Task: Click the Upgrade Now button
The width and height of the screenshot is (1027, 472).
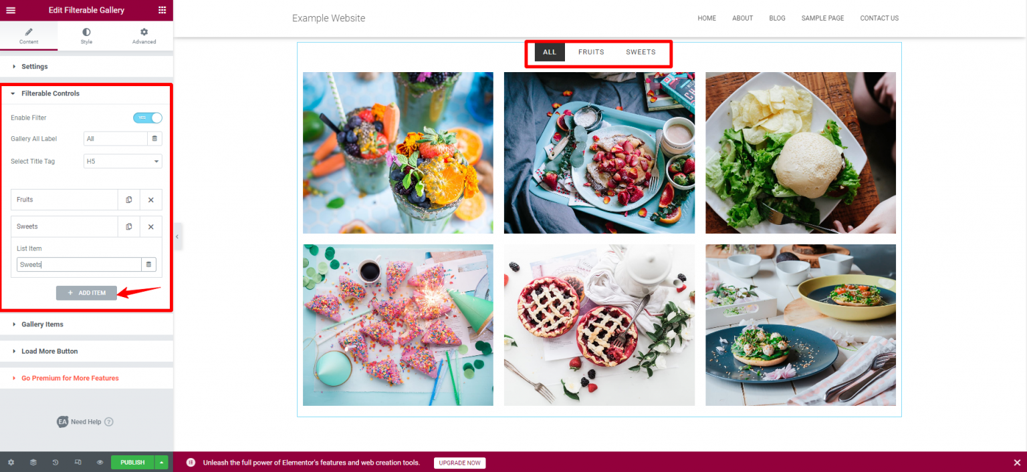Action: (x=460, y=463)
